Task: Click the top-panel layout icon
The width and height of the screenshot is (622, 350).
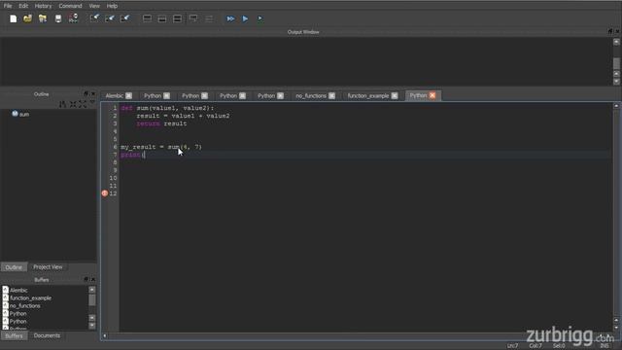Action: click(147, 18)
